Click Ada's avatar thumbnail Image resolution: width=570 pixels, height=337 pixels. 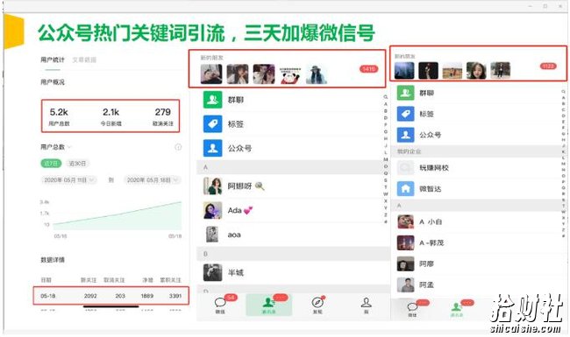[213, 210]
